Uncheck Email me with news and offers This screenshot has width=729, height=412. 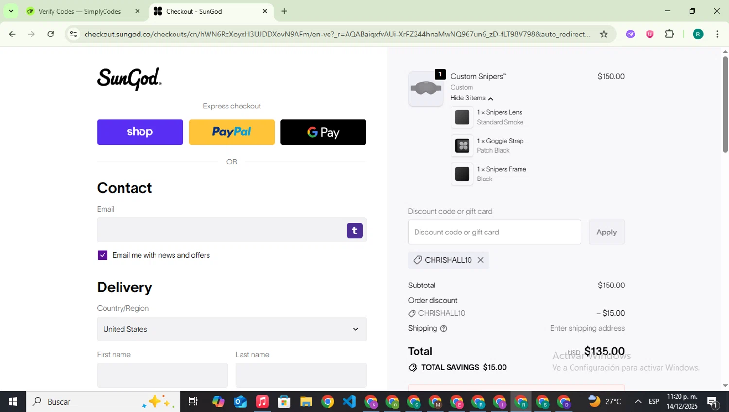(x=103, y=255)
